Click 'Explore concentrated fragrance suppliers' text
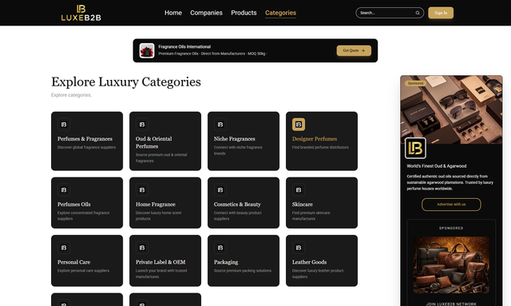Image resolution: width=511 pixels, height=306 pixels. coord(83,216)
